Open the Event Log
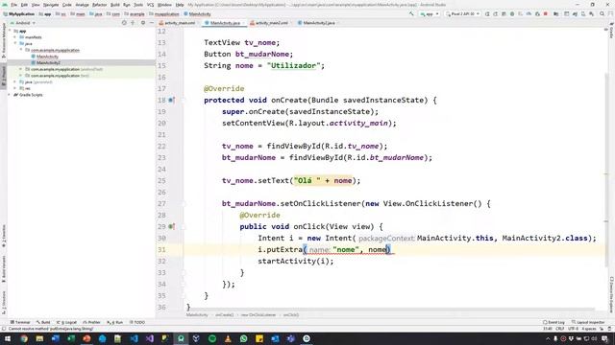Viewport: 615px width, 345px height. pyautogui.click(x=553, y=322)
